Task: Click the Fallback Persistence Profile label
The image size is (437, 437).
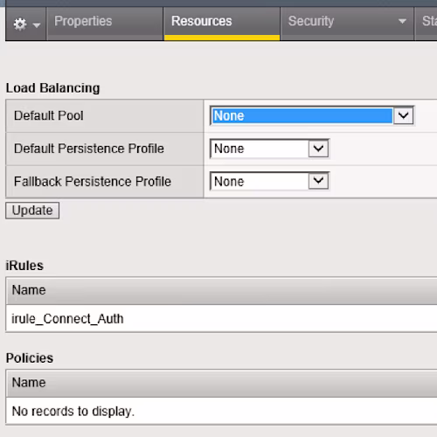Action: (93, 182)
